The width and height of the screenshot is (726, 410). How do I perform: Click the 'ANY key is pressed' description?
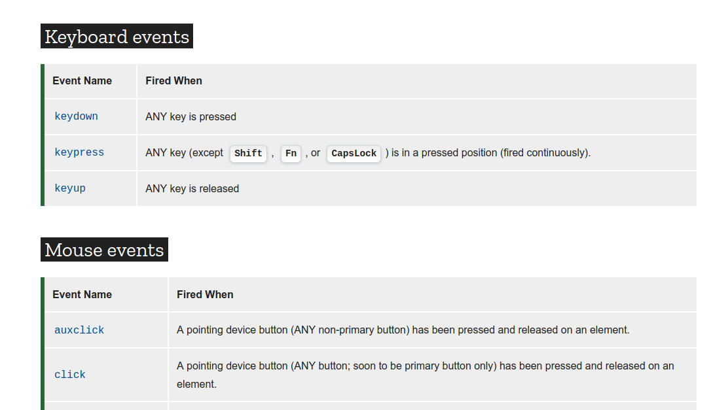191,117
